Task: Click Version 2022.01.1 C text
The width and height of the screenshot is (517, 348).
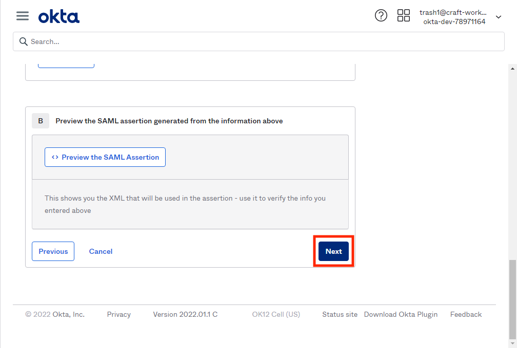Action: pos(185,314)
